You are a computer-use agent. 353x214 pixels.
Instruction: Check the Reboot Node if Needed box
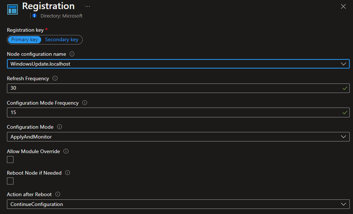[10, 181]
